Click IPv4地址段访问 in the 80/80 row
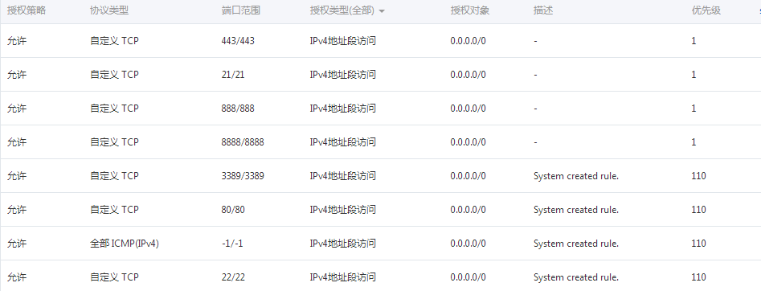761x291 pixels. coord(342,209)
